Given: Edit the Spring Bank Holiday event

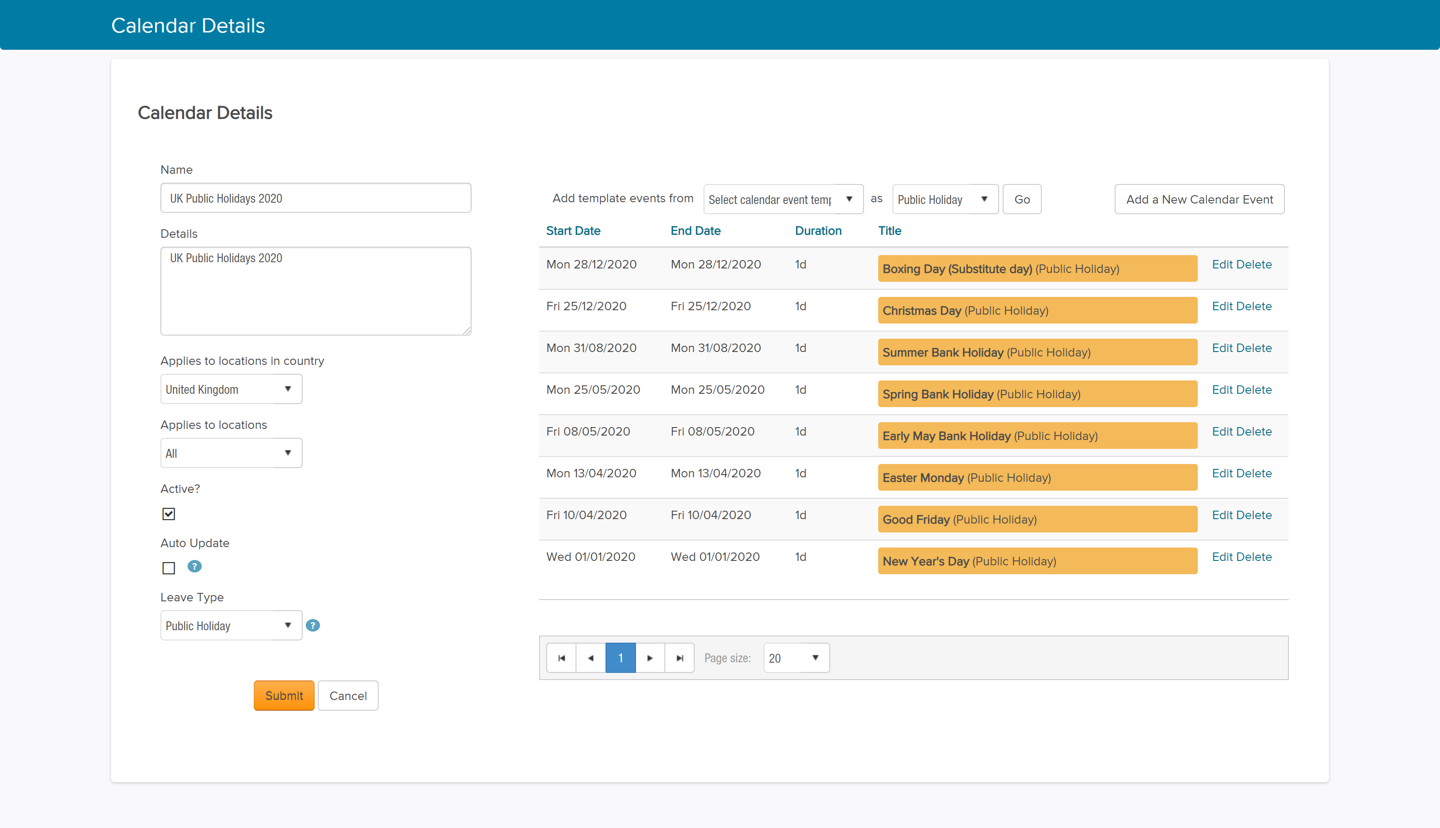Looking at the screenshot, I should coord(1222,389).
